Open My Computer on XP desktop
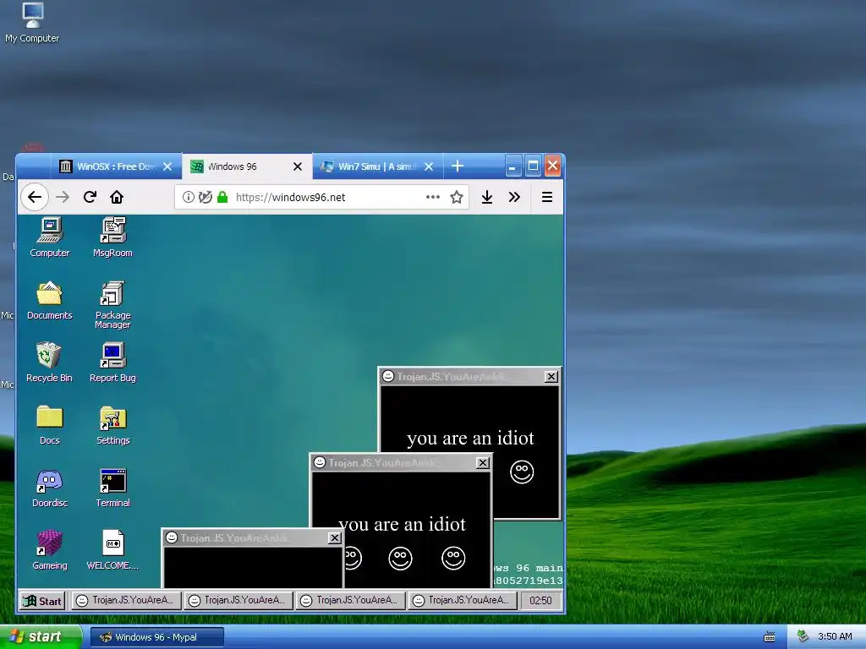The image size is (866, 649). coord(32,22)
